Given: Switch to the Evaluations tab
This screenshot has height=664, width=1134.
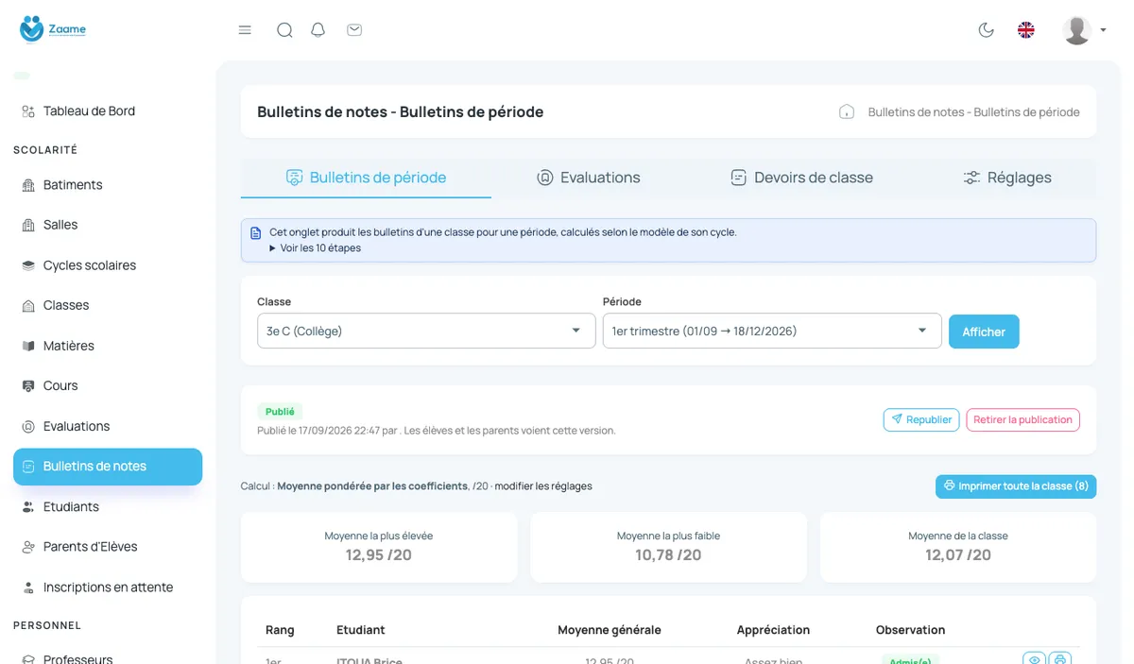Looking at the screenshot, I should click(x=588, y=178).
